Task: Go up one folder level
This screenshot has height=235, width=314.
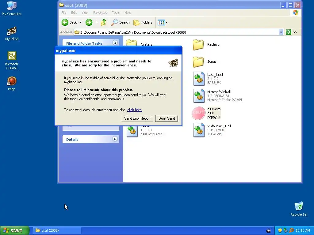Action: (x=104, y=22)
